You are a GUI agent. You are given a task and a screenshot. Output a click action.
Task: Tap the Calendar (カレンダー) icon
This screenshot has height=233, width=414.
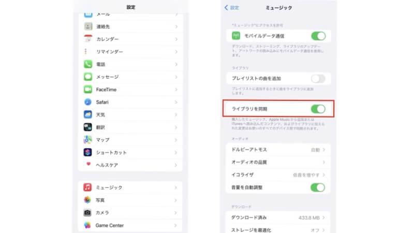88,39
